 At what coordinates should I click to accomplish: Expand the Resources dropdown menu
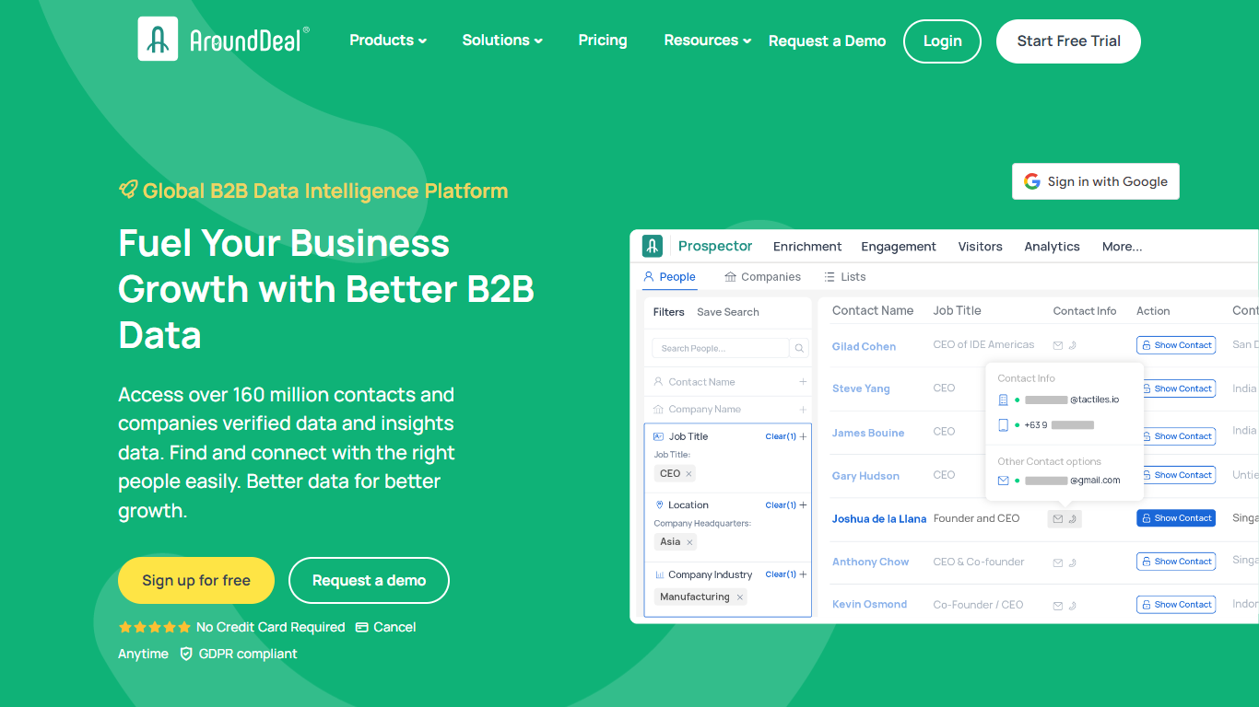click(707, 41)
